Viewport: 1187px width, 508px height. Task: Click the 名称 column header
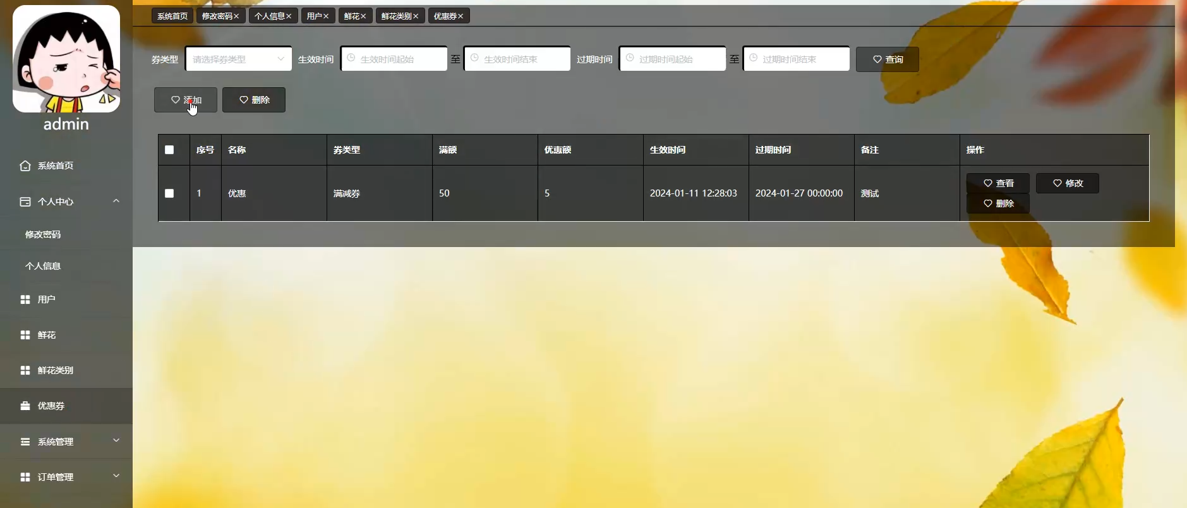pyautogui.click(x=274, y=150)
